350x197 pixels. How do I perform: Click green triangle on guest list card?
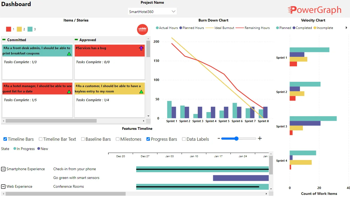pos(69,92)
